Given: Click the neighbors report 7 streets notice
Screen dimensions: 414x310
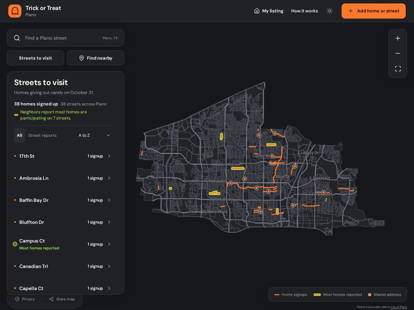Looking at the screenshot, I should tap(53, 115).
